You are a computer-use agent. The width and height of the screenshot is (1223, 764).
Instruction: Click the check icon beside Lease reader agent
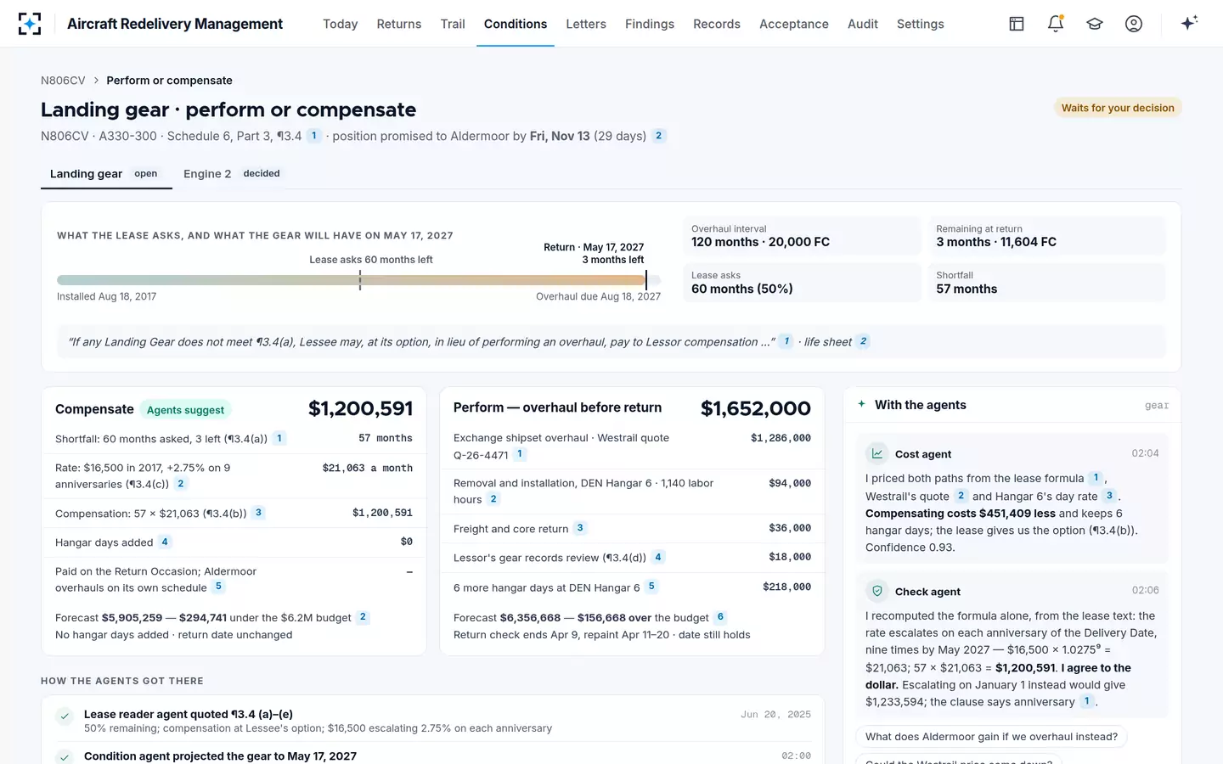(x=65, y=716)
